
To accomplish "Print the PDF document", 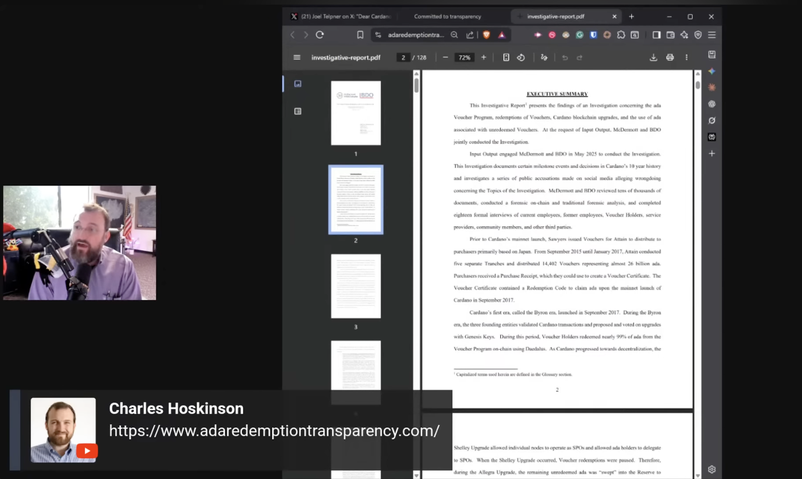I will pyautogui.click(x=670, y=58).
